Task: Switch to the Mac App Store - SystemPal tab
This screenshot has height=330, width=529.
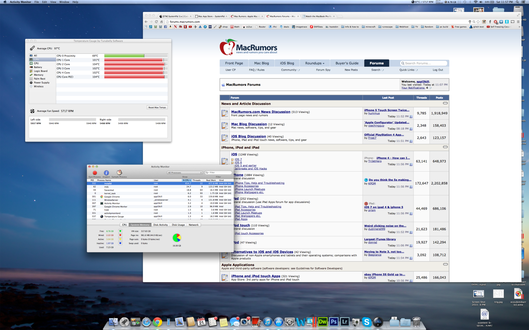Action: click(x=211, y=16)
